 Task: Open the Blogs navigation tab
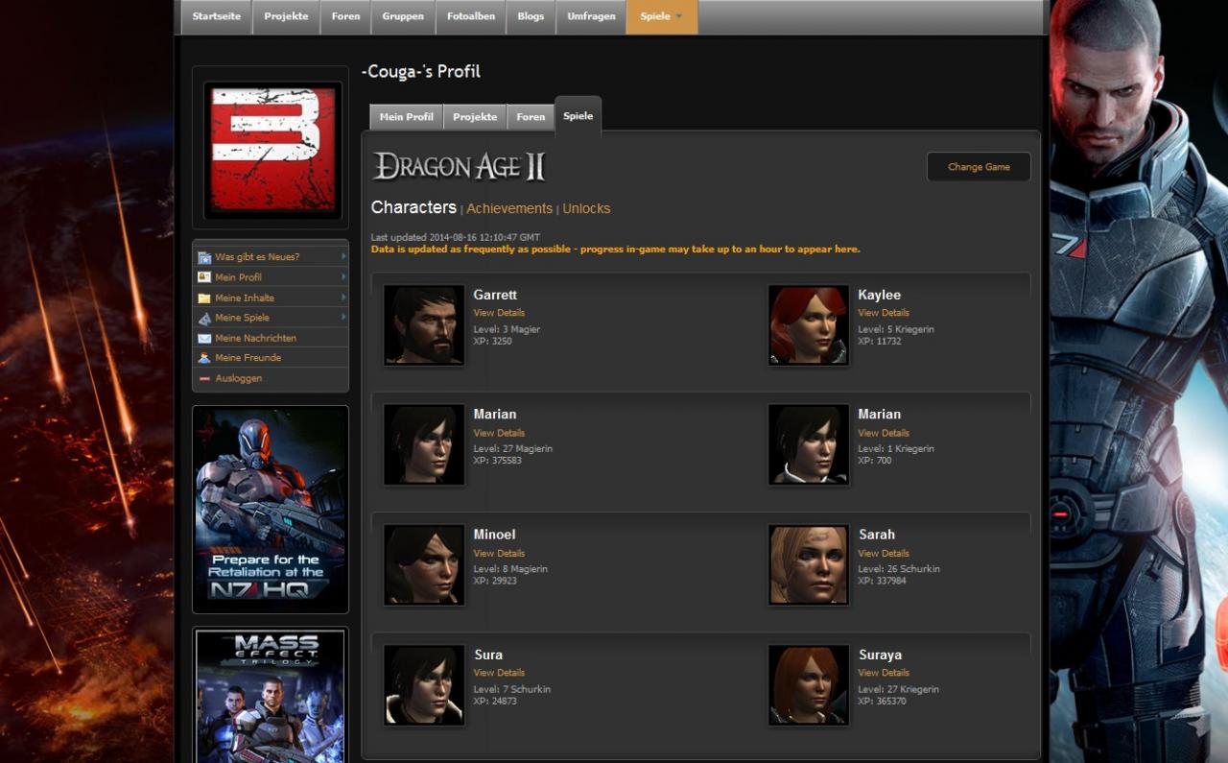531,16
